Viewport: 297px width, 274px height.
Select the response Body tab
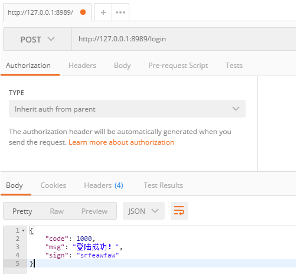(x=14, y=185)
